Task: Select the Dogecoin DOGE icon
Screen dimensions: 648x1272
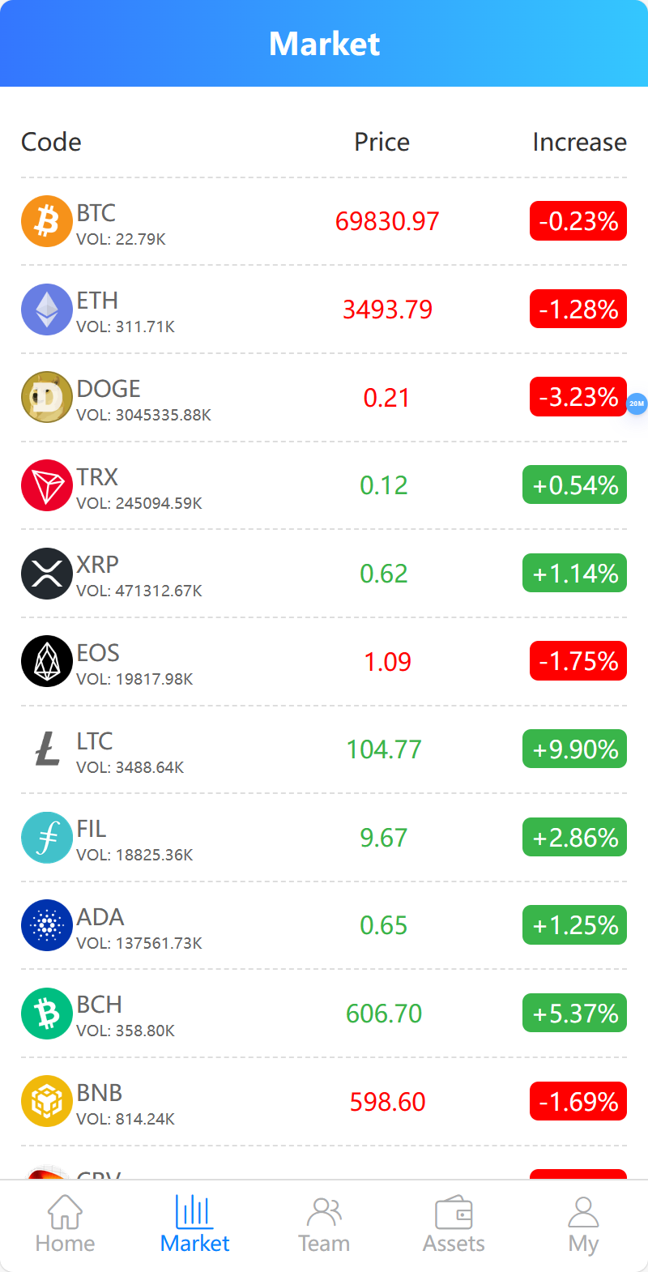Action: click(47, 397)
